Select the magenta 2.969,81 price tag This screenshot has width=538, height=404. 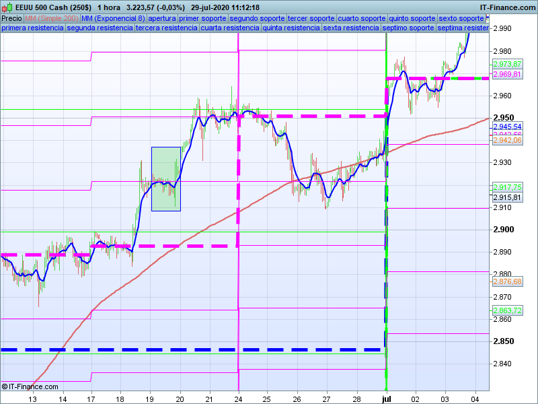(x=507, y=74)
